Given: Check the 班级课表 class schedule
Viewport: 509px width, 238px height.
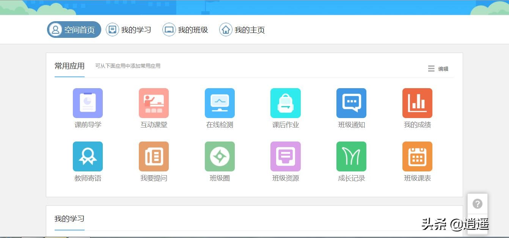Looking at the screenshot, I should point(417,156).
